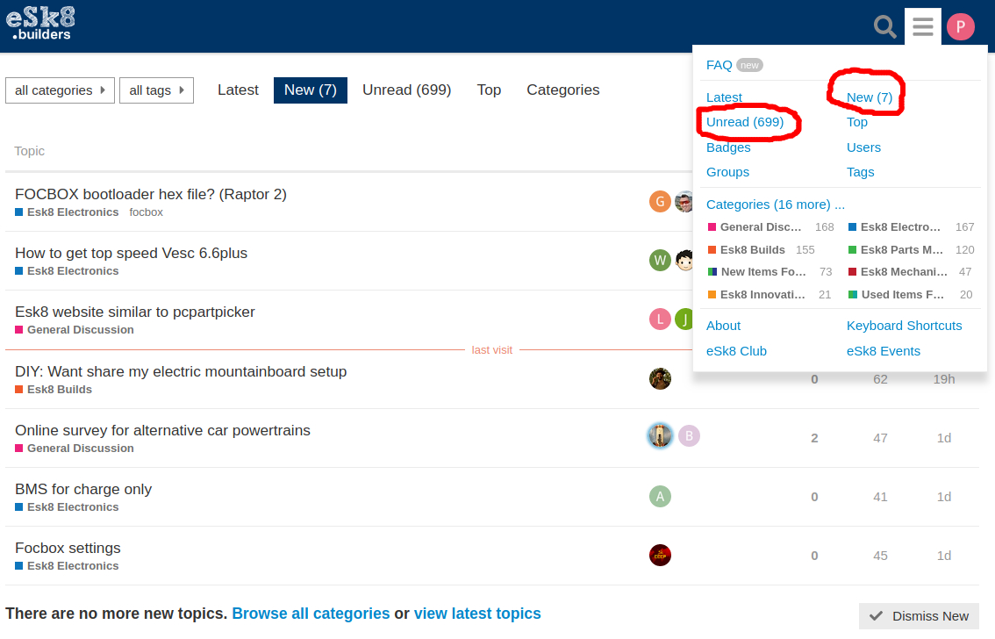This screenshot has width=995, height=639.
Task: Open A avatar on BMS charge topic
Action: point(660,496)
